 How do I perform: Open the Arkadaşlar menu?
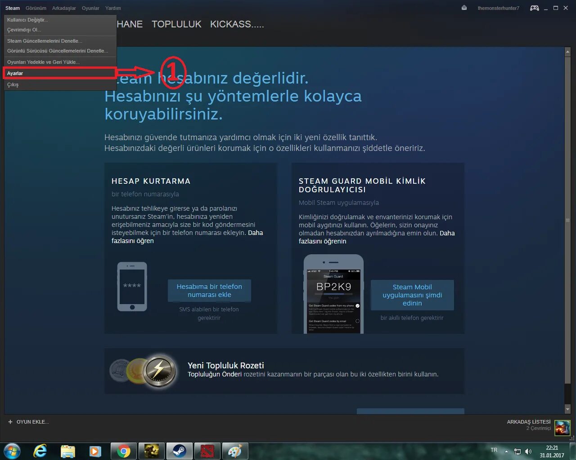[64, 8]
